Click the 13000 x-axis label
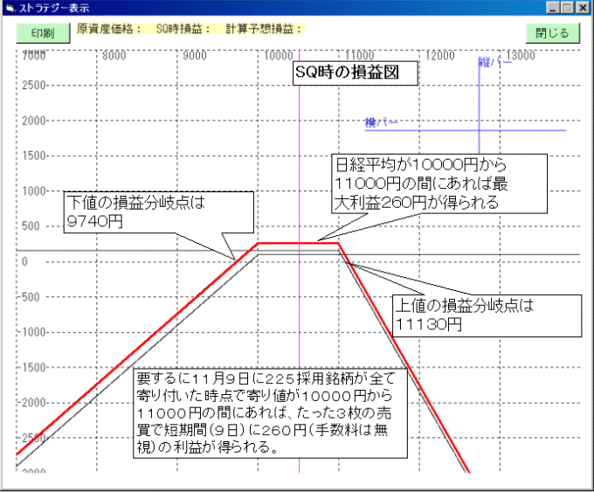This screenshot has height=492, width=594. click(x=521, y=56)
